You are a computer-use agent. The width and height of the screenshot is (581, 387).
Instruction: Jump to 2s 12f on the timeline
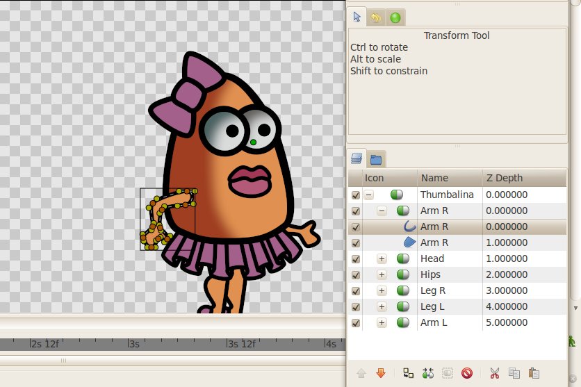pyautogui.click(x=44, y=344)
